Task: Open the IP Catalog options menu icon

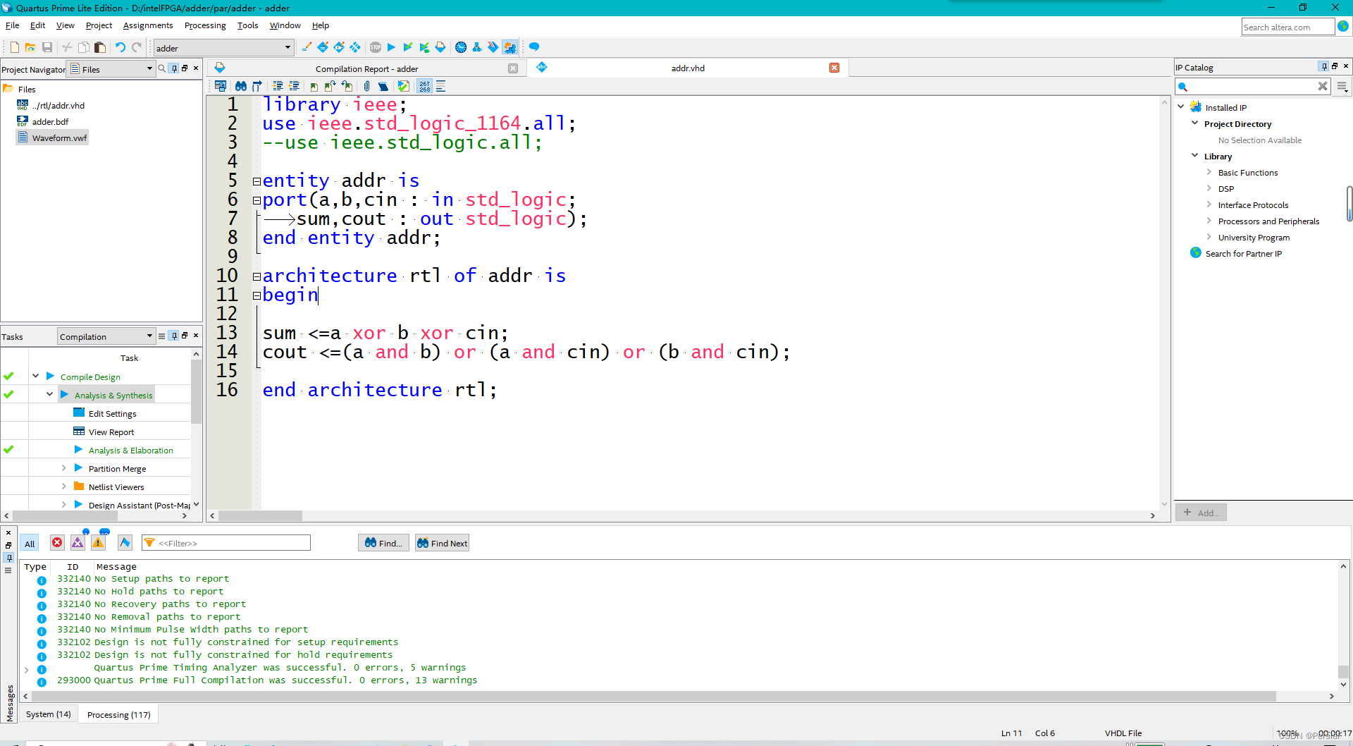Action: (x=1342, y=87)
